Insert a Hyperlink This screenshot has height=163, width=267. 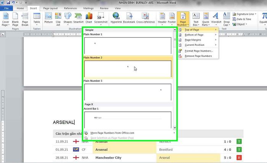coord(116,18)
